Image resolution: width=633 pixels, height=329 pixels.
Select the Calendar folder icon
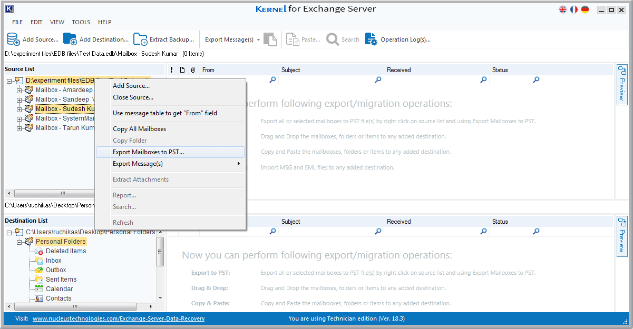[39, 289]
